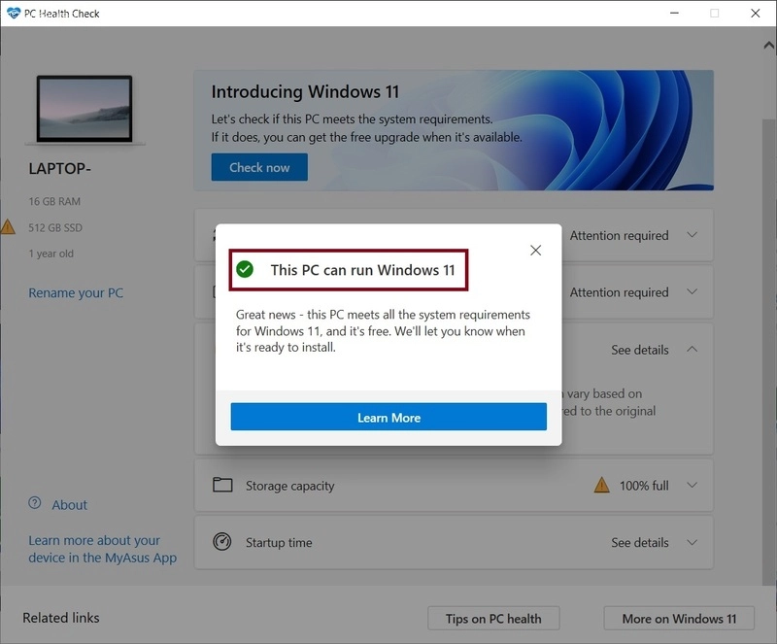Click More on Windows 11 button
The image size is (777, 644).
pyautogui.click(x=679, y=618)
